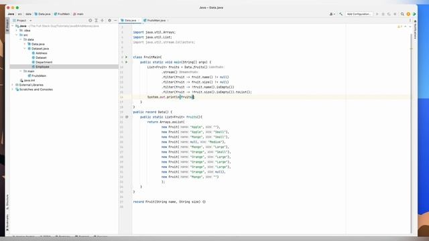
Task: Click the data breadcrumb in navigation bar
Action: pyautogui.click(x=28, y=14)
